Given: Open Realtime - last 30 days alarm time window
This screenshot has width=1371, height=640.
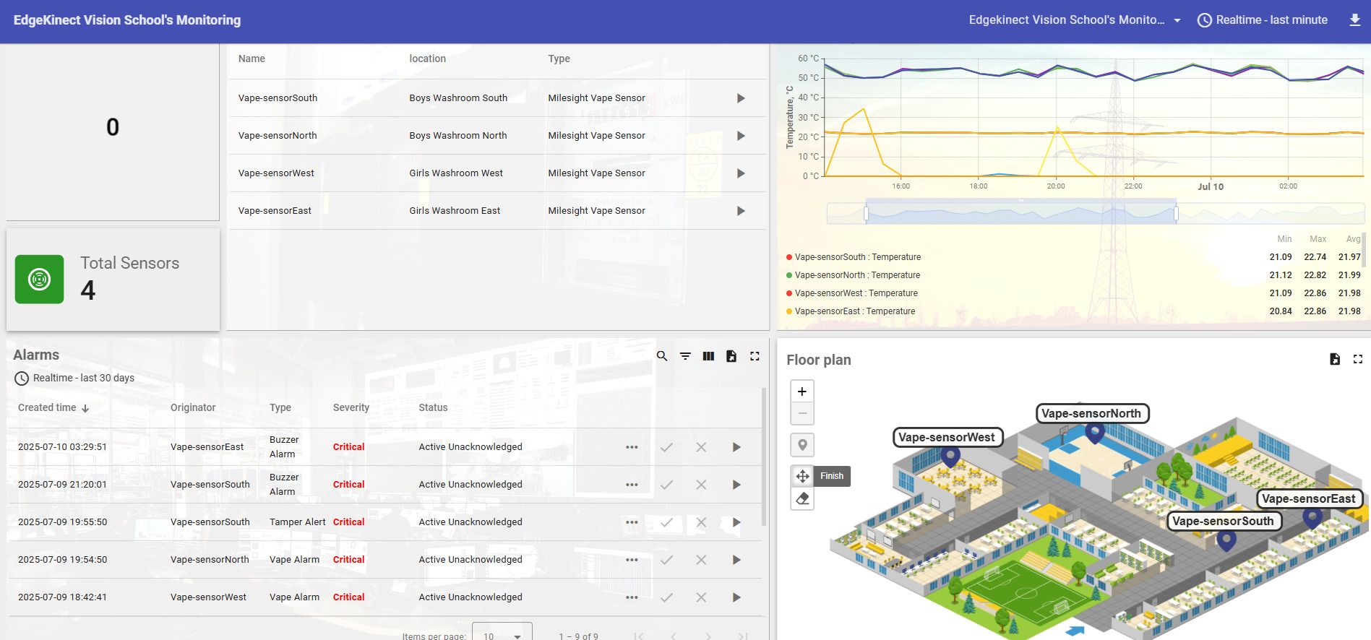Looking at the screenshot, I should coord(74,378).
